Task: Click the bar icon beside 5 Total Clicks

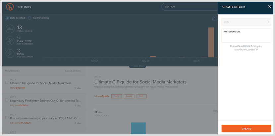Action: coord(100,112)
